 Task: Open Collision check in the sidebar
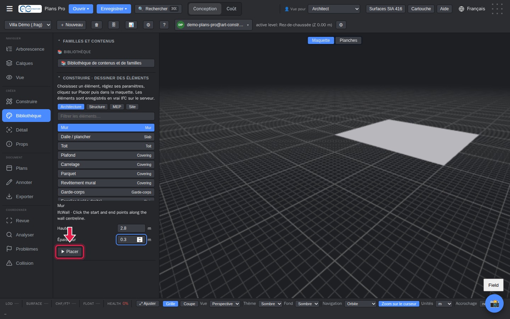tap(26, 263)
